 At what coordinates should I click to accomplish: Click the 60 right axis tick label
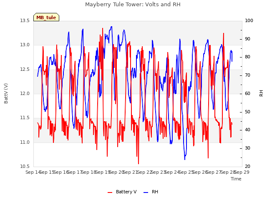[247, 93]
